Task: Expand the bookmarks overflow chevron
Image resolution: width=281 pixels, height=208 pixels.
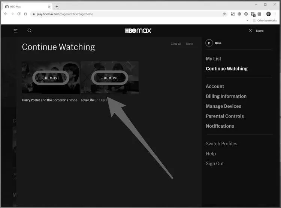Action: [247, 21]
